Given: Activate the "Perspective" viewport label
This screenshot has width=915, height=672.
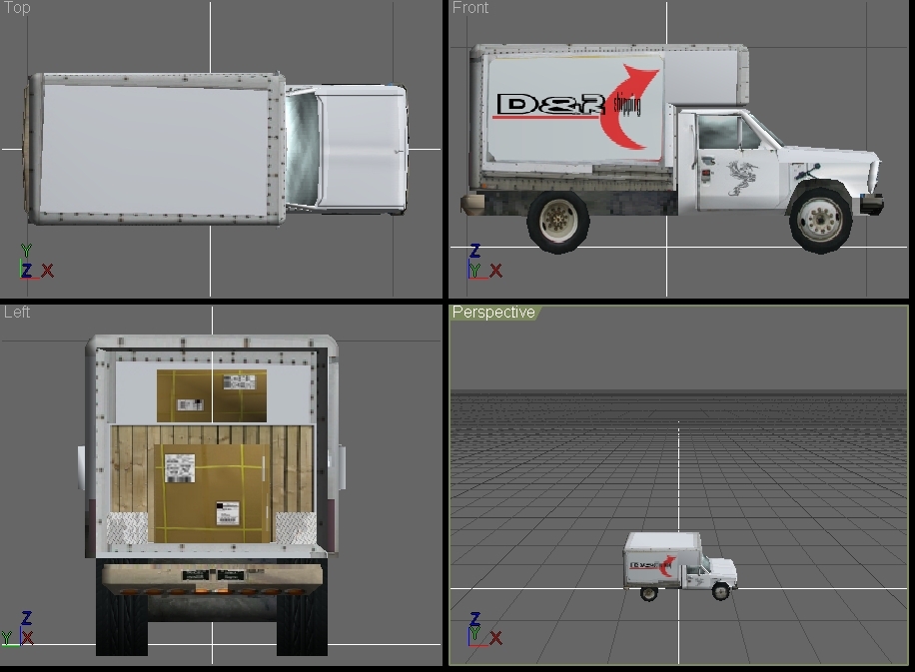Looking at the screenshot, I should [493, 313].
